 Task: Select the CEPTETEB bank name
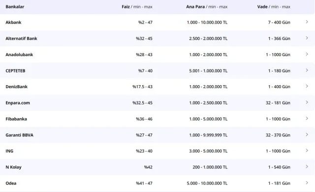pyautogui.click(x=15, y=71)
